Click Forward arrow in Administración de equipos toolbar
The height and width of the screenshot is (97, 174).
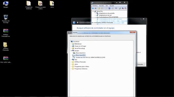click(95, 8)
